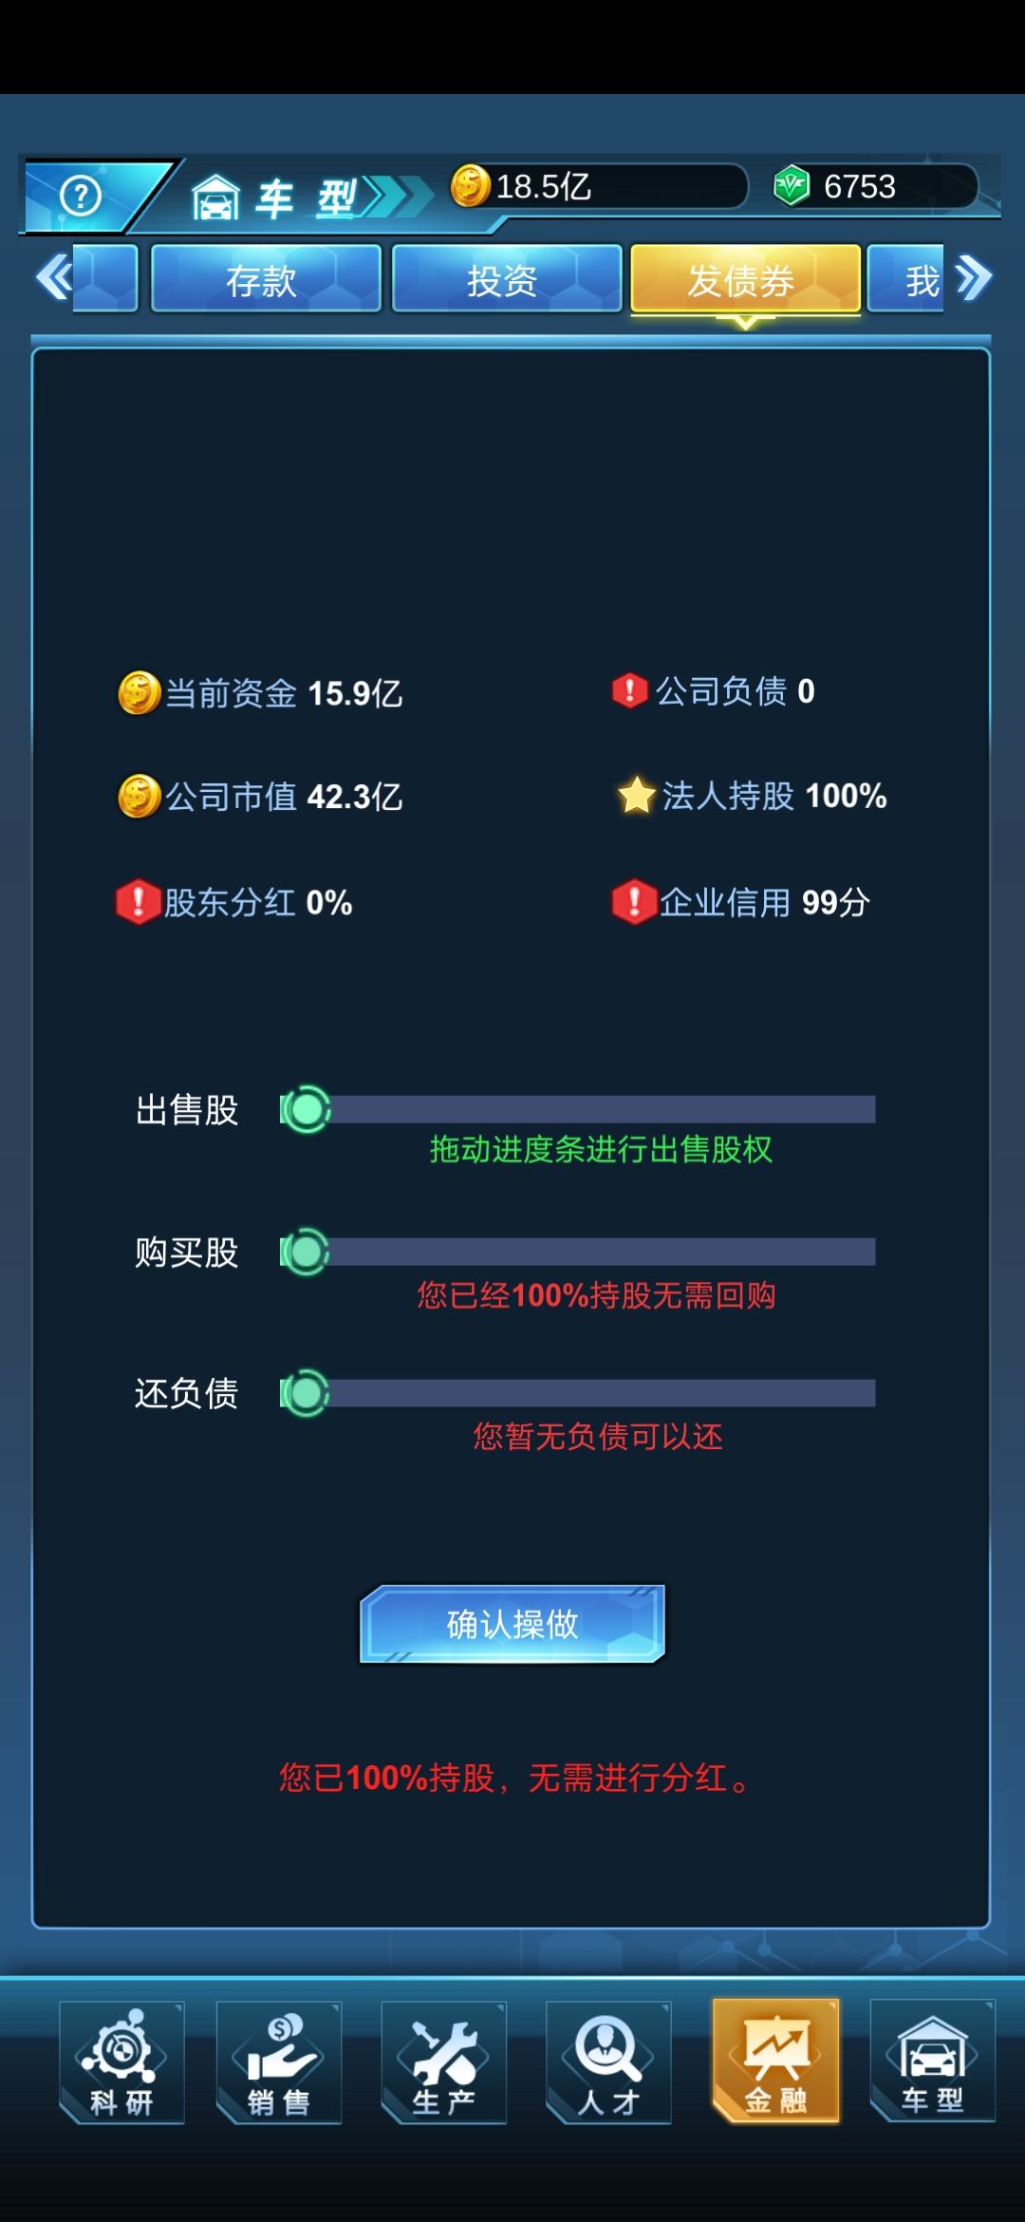Open the partially visible 我 tab
This screenshot has height=2222, width=1025.
(x=906, y=278)
